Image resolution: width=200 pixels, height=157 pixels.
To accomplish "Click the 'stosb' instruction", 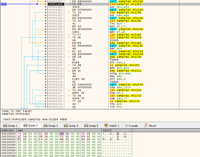I will tap(114, 40).
